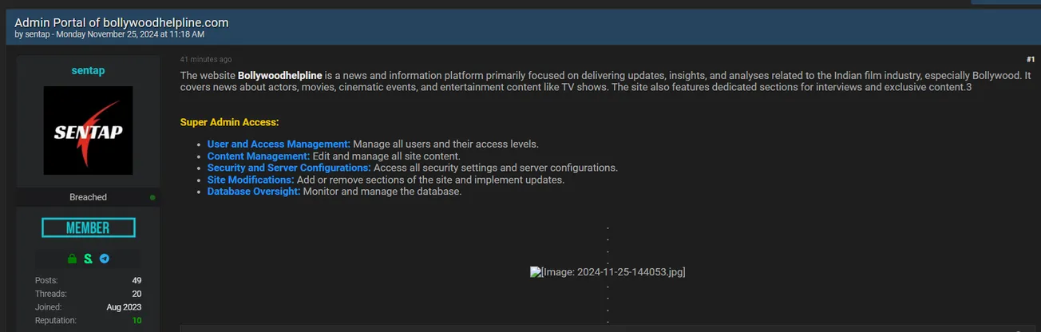Open sentap's Telegram contact icon
The height and width of the screenshot is (332, 1041).
pyautogui.click(x=104, y=259)
